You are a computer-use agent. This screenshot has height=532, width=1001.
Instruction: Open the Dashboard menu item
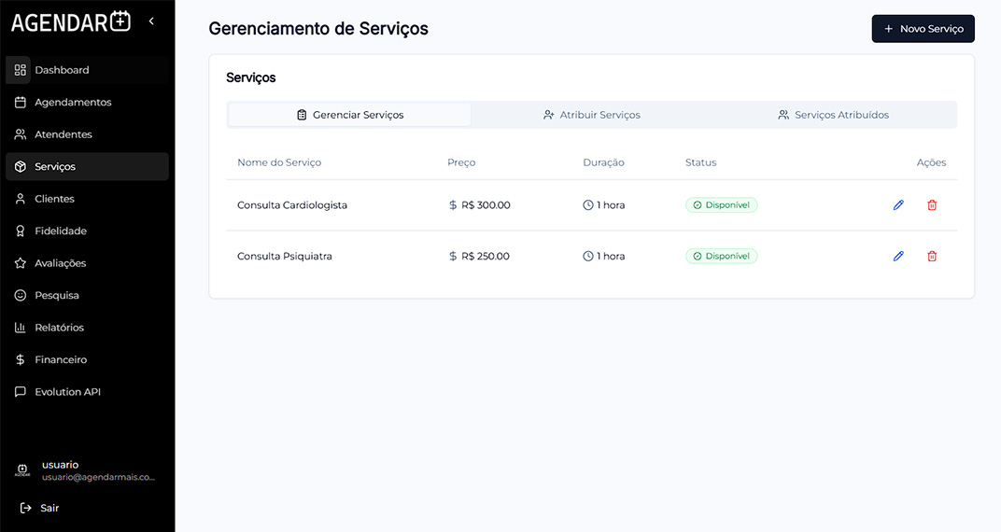tap(88, 70)
